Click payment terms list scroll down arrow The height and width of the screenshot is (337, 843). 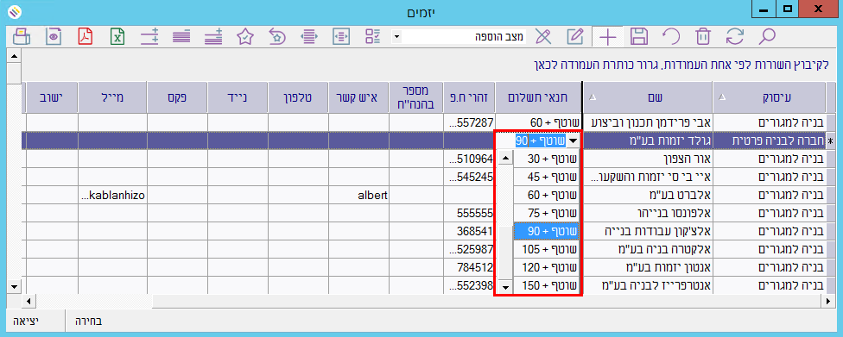[x=504, y=287]
